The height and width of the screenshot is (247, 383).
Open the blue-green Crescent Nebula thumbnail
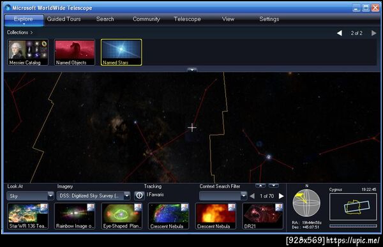coord(169,216)
